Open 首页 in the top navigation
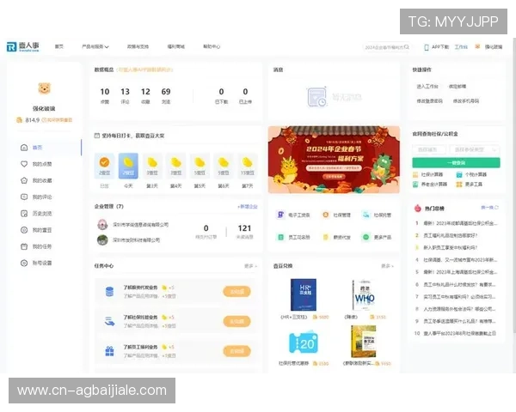Viewport: 516px width, 412px height. tap(59, 46)
